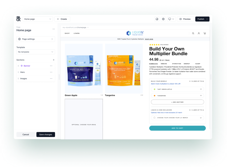Open the device preview size dropdown
This screenshot has width=227, height=167.
click(x=171, y=19)
